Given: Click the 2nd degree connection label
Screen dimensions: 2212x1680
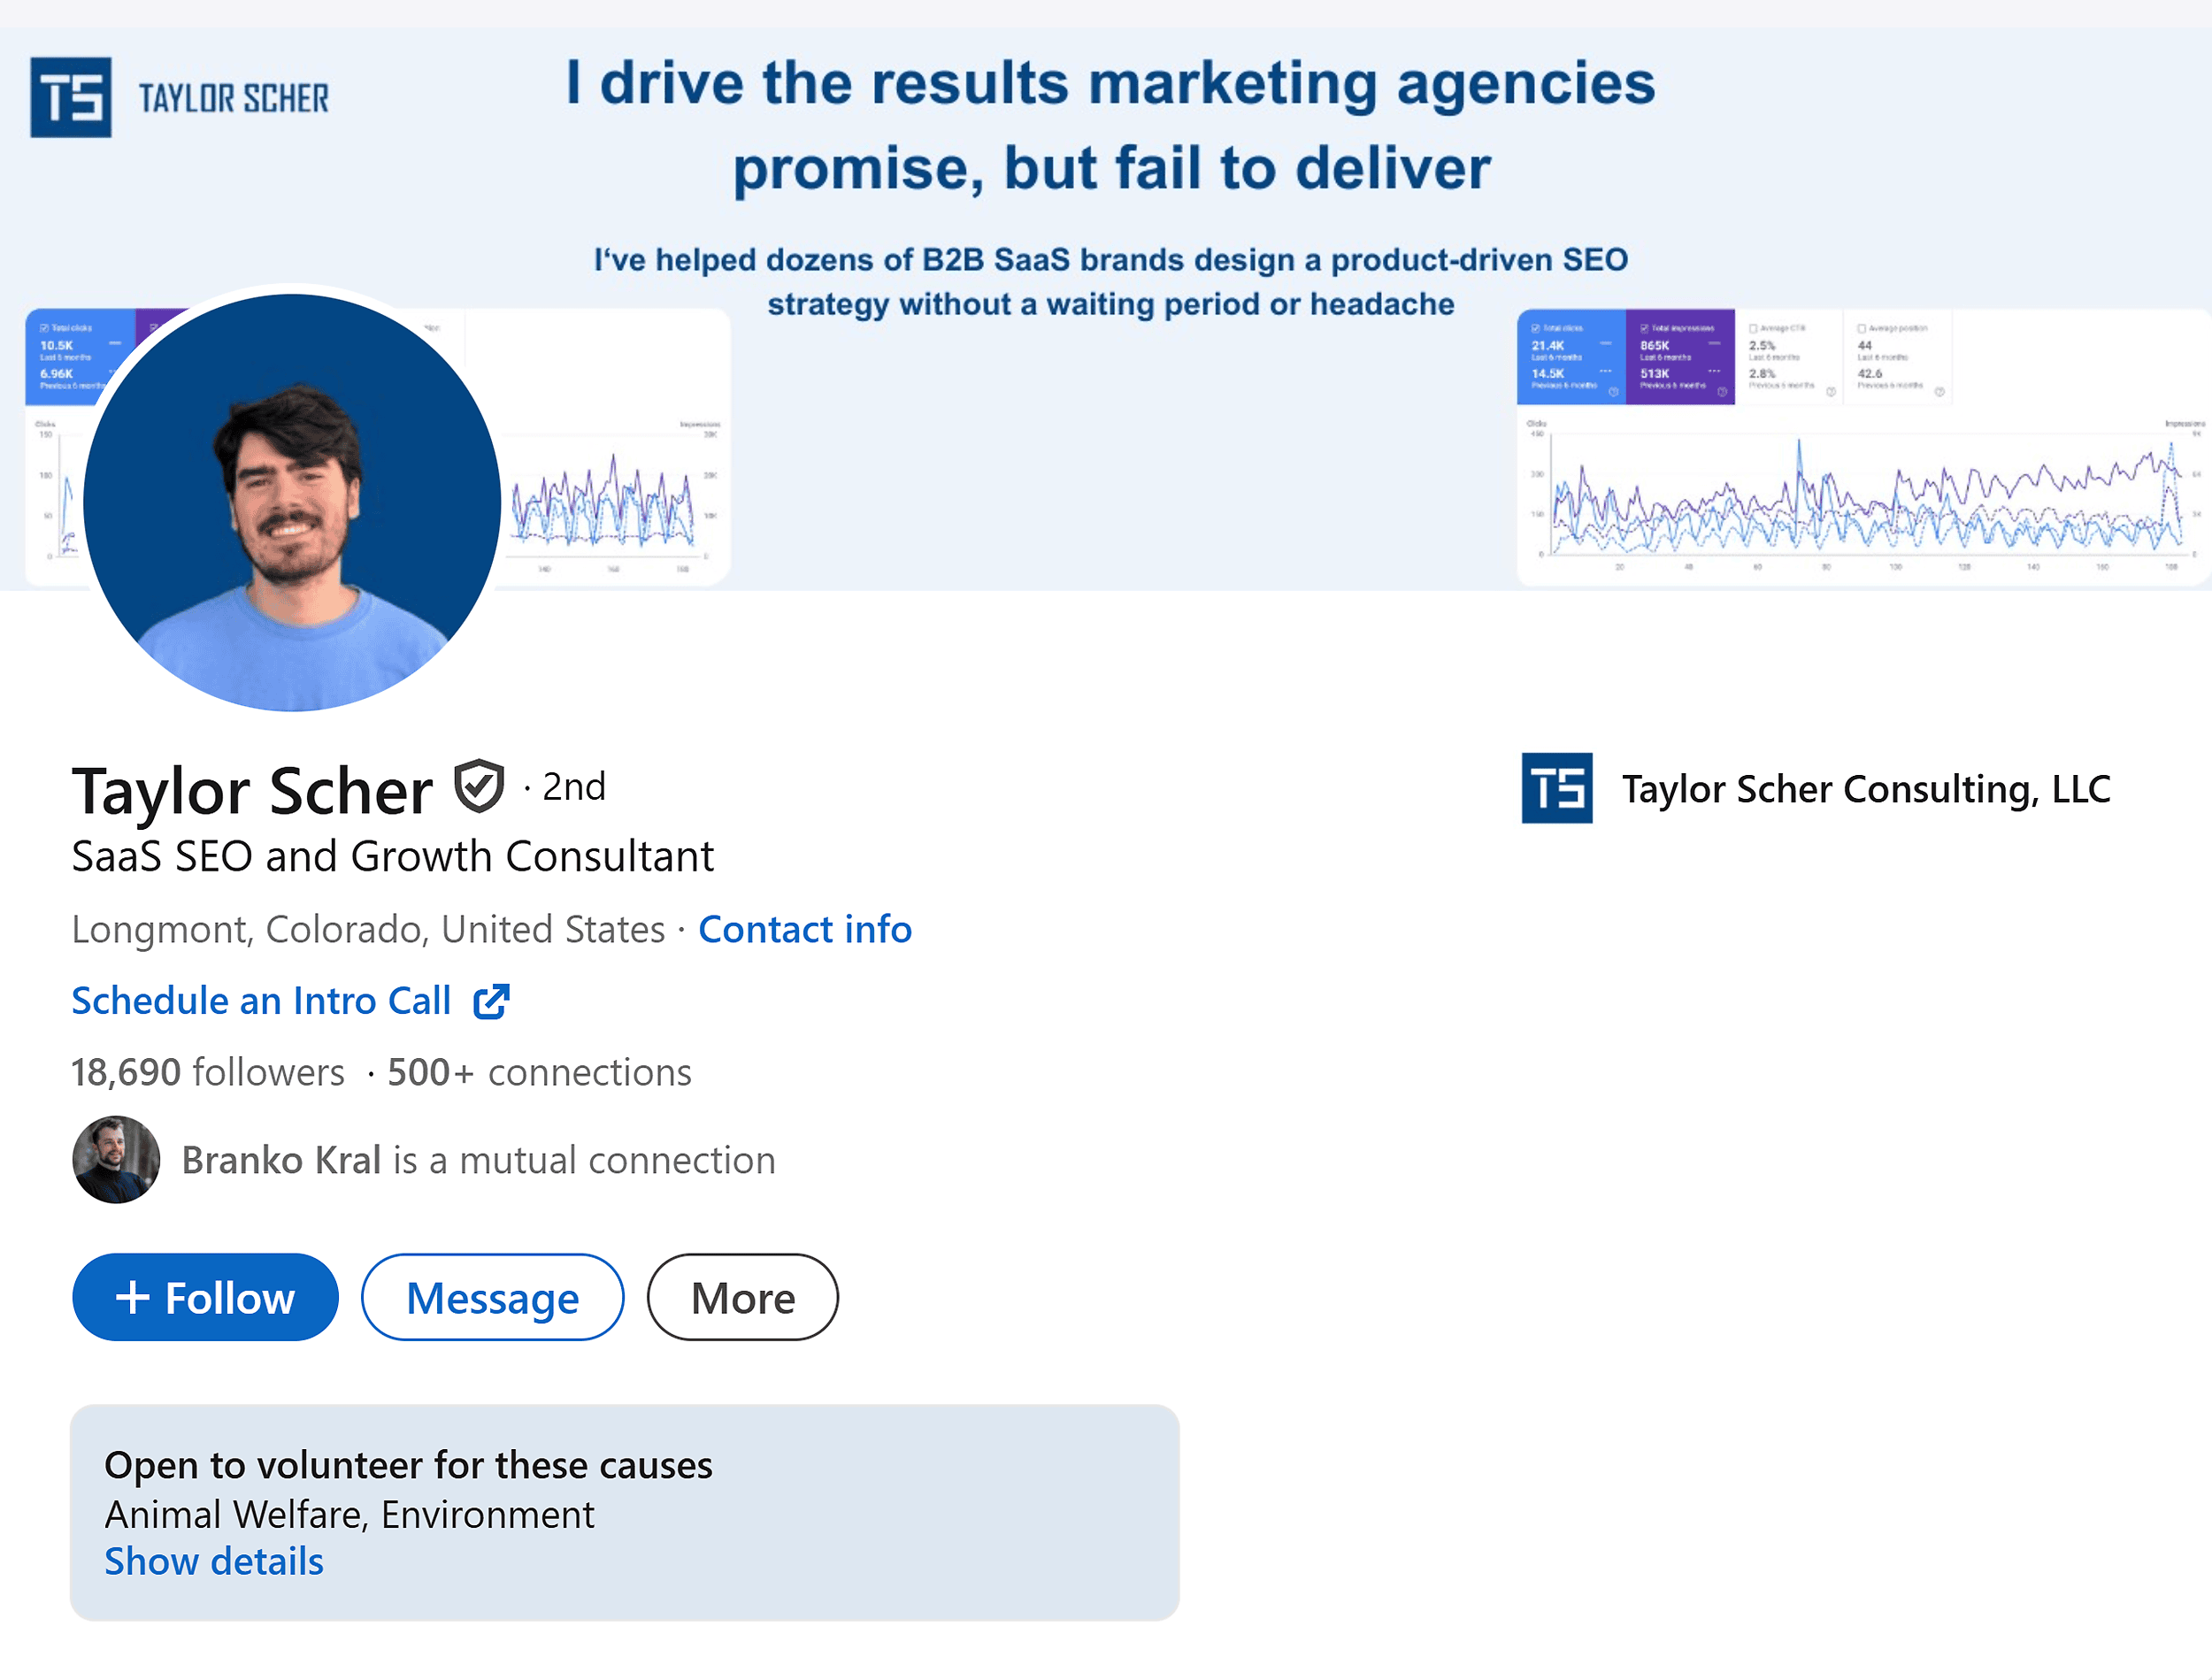Looking at the screenshot, I should point(573,787).
